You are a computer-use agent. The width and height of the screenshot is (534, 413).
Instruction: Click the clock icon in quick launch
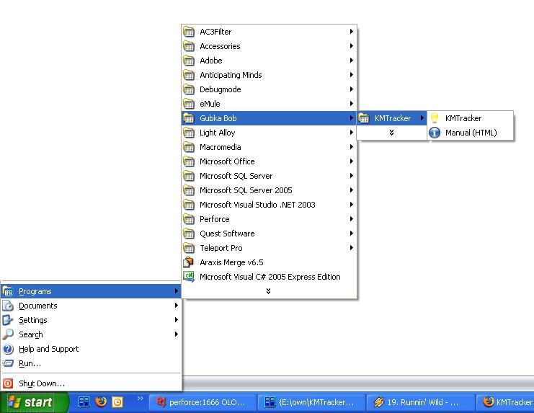coord(117,402)
